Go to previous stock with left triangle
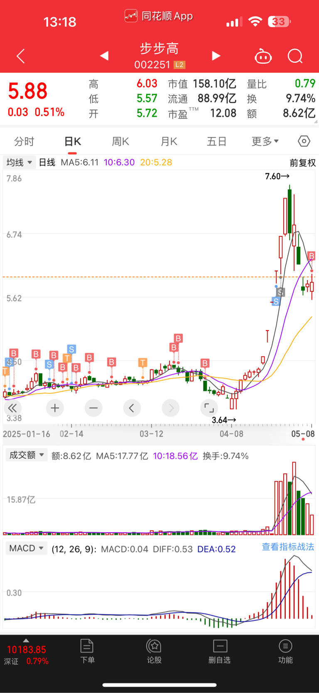This screenshot has width=319, height=693. [x=104, y=56]
